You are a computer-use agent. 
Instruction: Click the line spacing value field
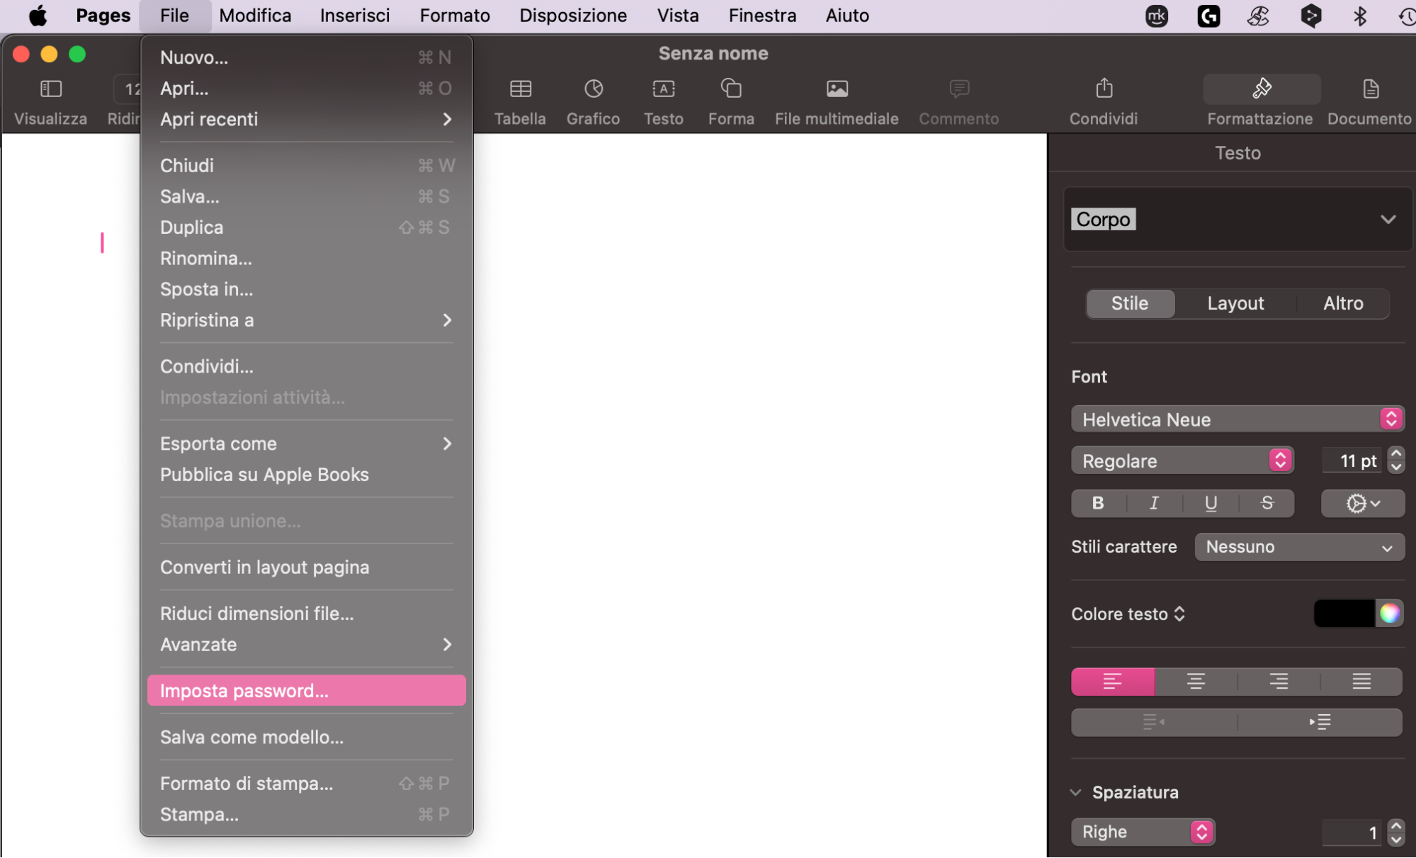pyautogui.click(x=1352, y=832)
